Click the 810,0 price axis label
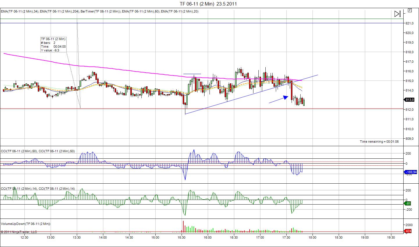Screen dimensions: 419x247 pos(409,129)
